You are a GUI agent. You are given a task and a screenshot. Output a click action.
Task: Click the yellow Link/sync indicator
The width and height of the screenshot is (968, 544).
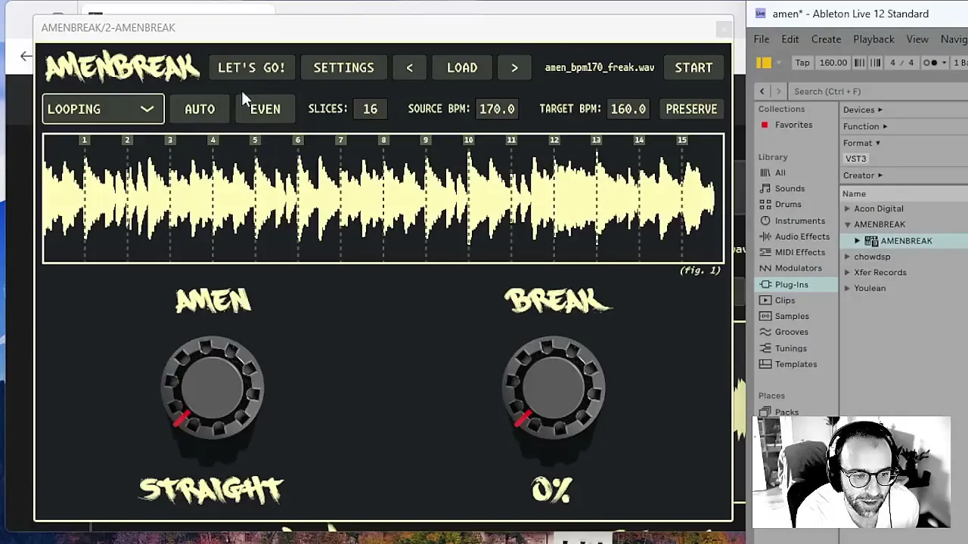click(764, 63)
